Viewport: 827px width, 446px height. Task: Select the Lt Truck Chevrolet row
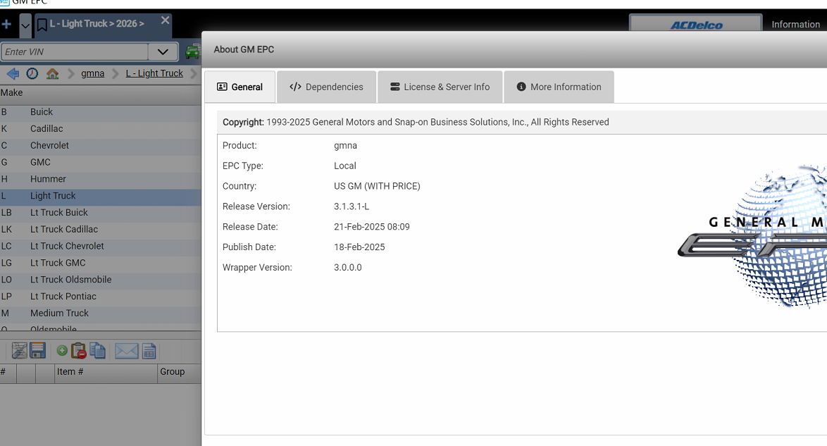tap(100, 247)
